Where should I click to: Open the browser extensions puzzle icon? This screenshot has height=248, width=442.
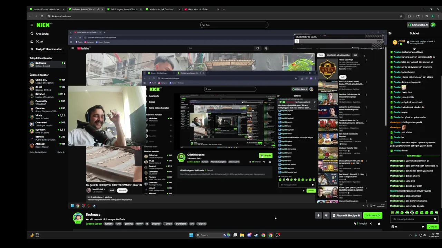click(409, 16)
